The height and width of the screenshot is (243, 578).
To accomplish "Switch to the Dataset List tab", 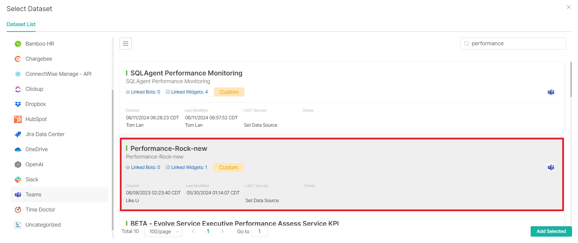I will (x=21, y=24).
